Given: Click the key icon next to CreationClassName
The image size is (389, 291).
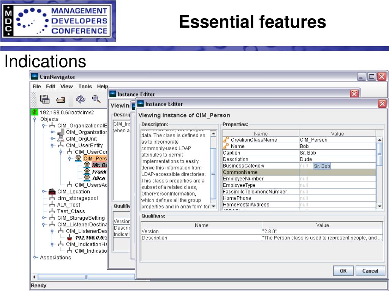Looking at the screenshot, I should coord(226,139).
